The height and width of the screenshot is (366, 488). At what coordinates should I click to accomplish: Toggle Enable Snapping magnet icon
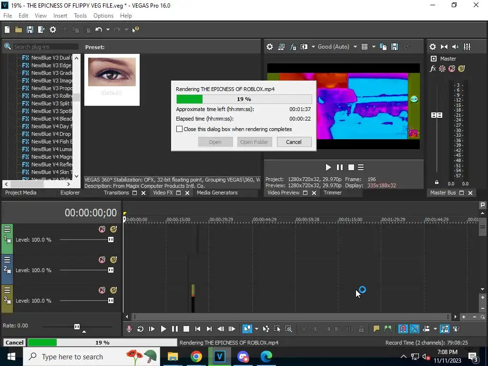click(x=403, y=329)
